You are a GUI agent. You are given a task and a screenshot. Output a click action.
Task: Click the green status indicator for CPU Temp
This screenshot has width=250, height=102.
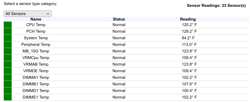tap(8, 25)
